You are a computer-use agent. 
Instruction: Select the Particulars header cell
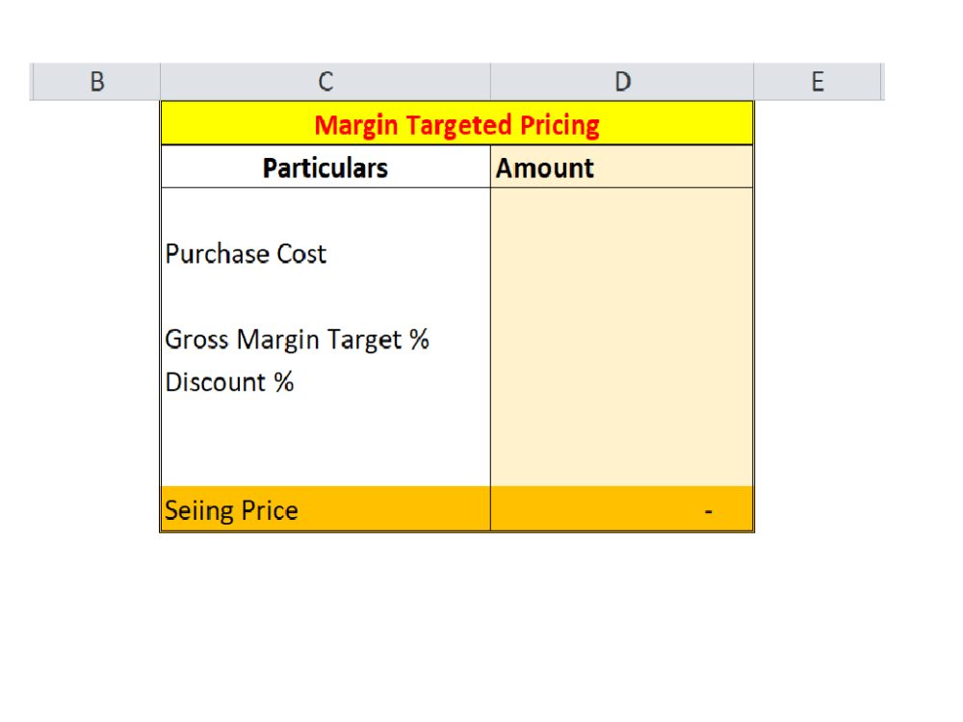325,166
